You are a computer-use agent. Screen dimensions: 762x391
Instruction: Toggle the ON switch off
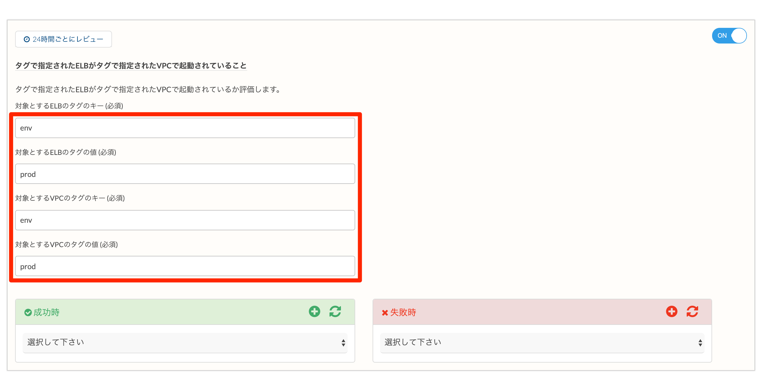(729, 36)
